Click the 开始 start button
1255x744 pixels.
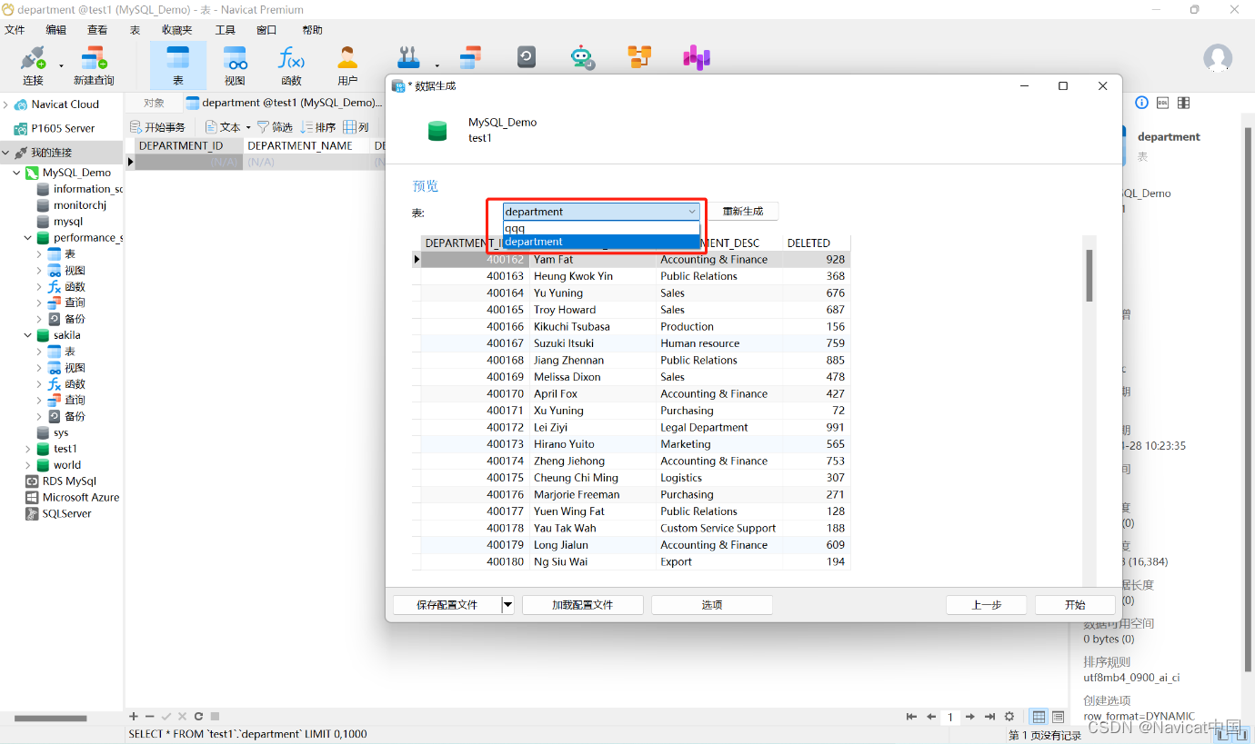pyautogui.click(x=1075, y=605)
